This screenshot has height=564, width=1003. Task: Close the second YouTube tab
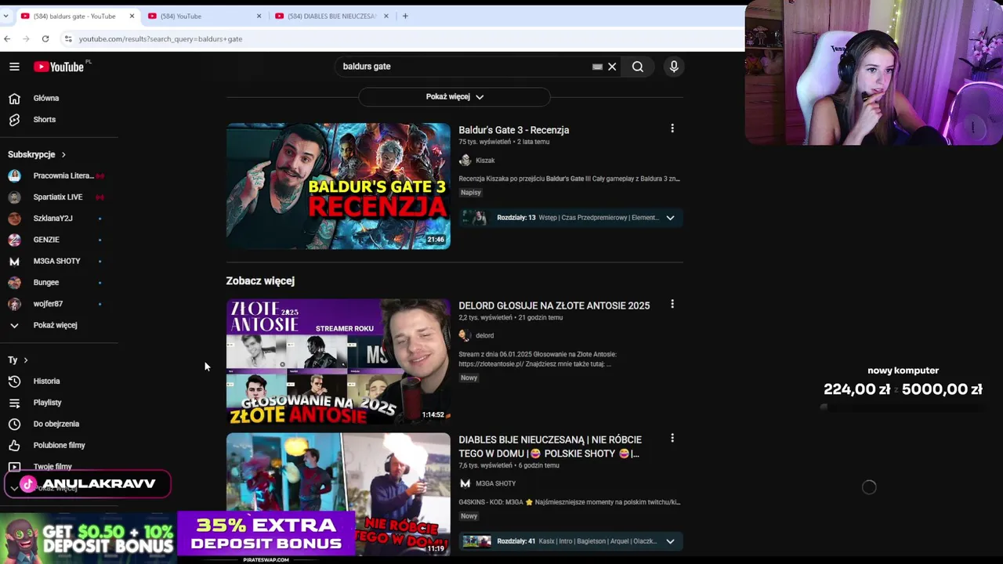click(259, 16)
